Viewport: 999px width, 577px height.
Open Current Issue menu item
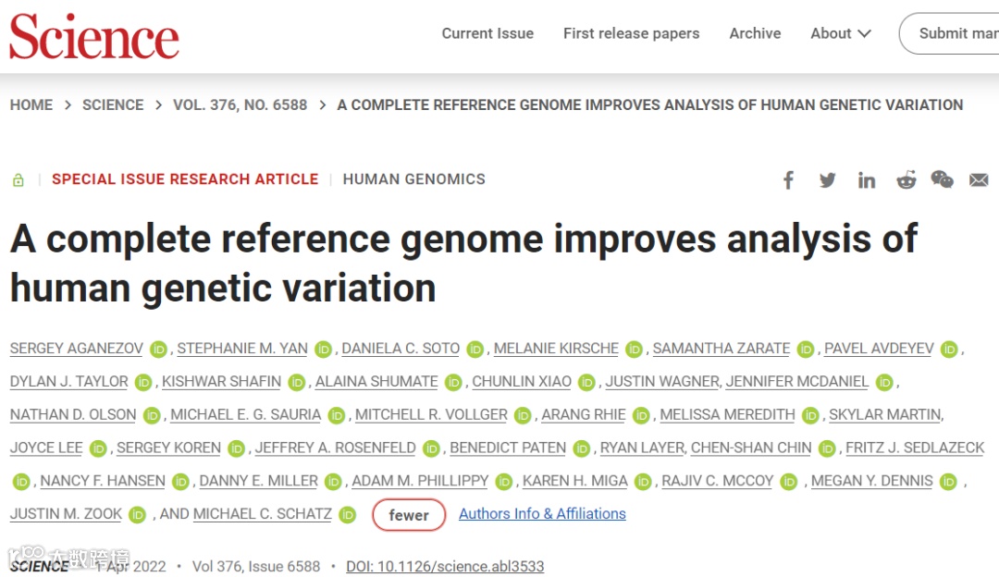point(487,33)
